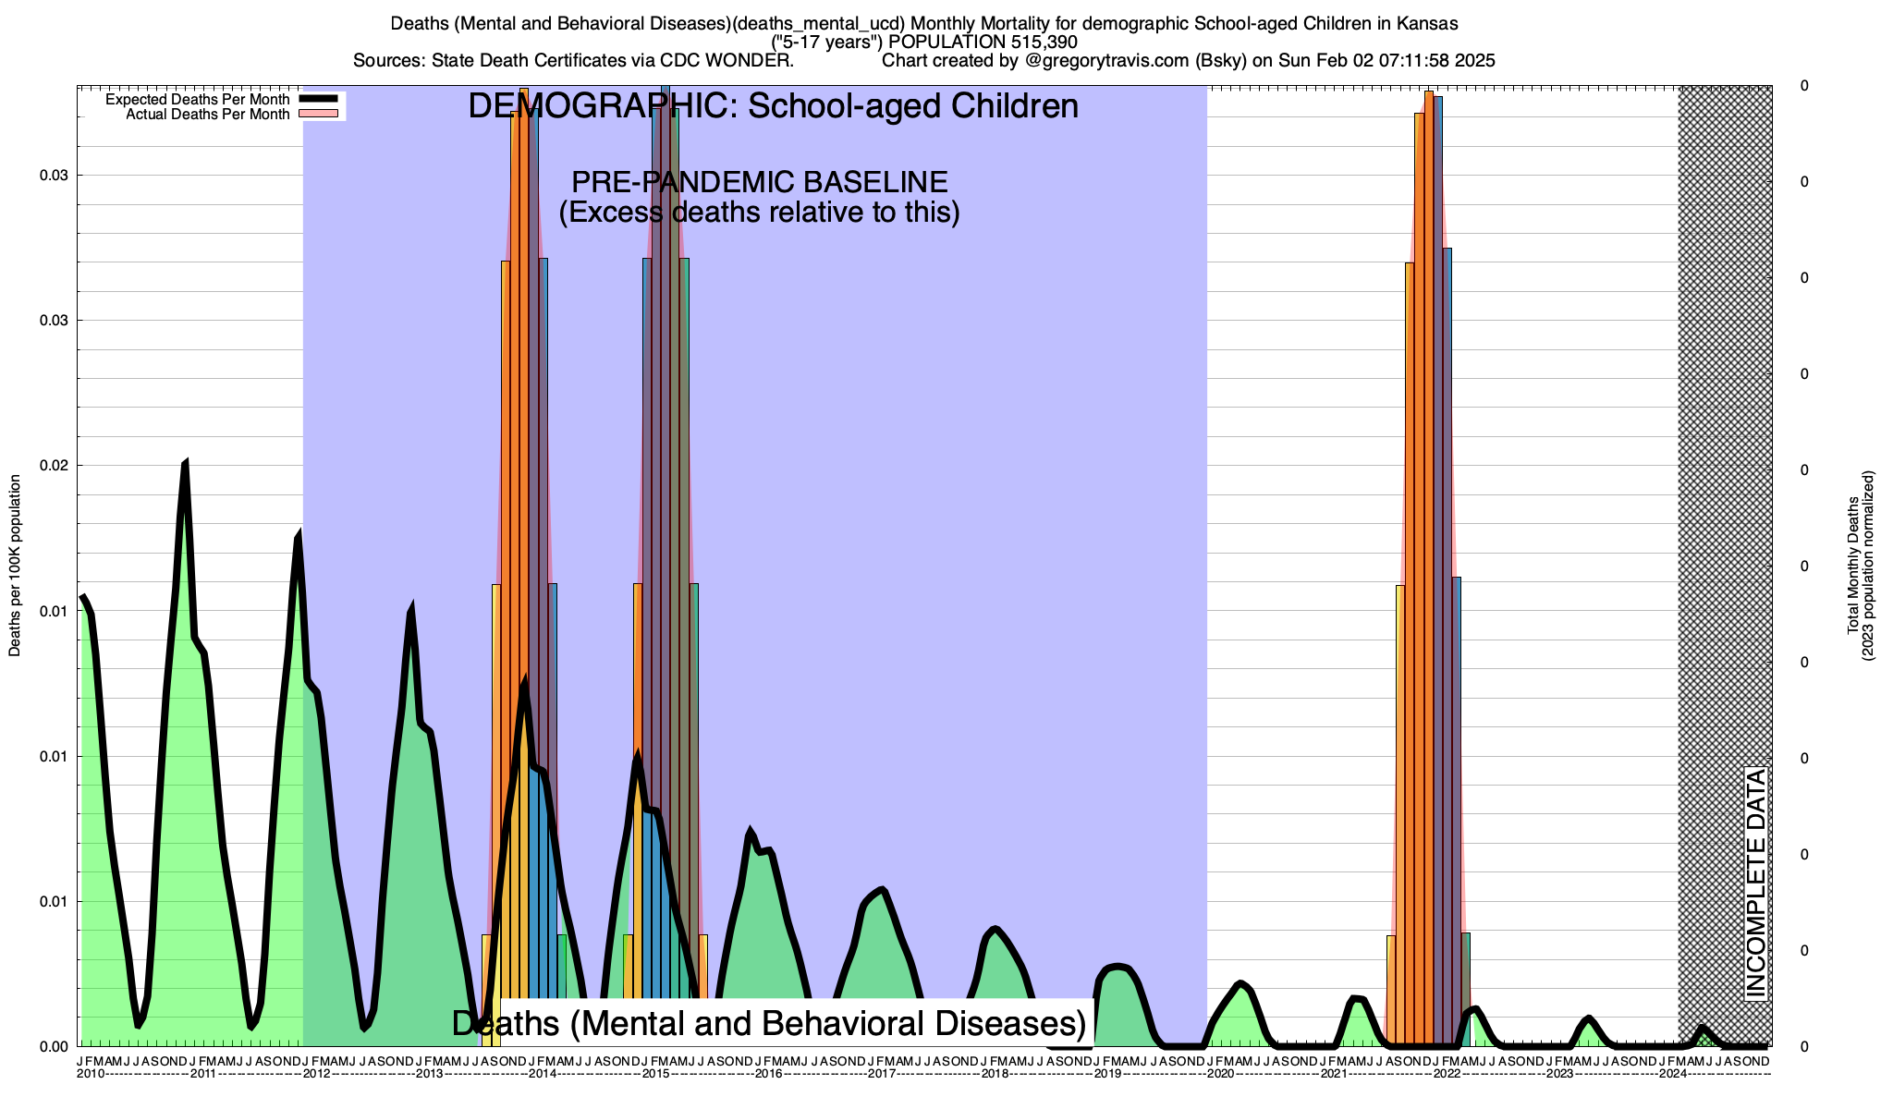Select the 2024 year label on x-axis

[1673, 1074]
